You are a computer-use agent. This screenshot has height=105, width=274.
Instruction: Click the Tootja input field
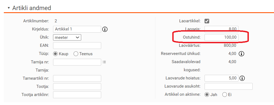[x=77, y=87]
